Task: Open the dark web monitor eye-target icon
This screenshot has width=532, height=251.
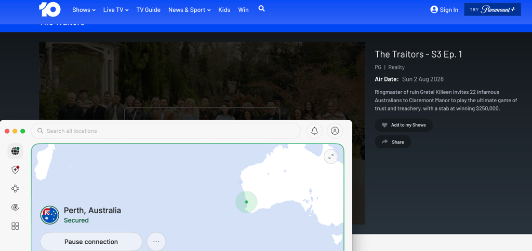Action: click(x=15, y=207)
